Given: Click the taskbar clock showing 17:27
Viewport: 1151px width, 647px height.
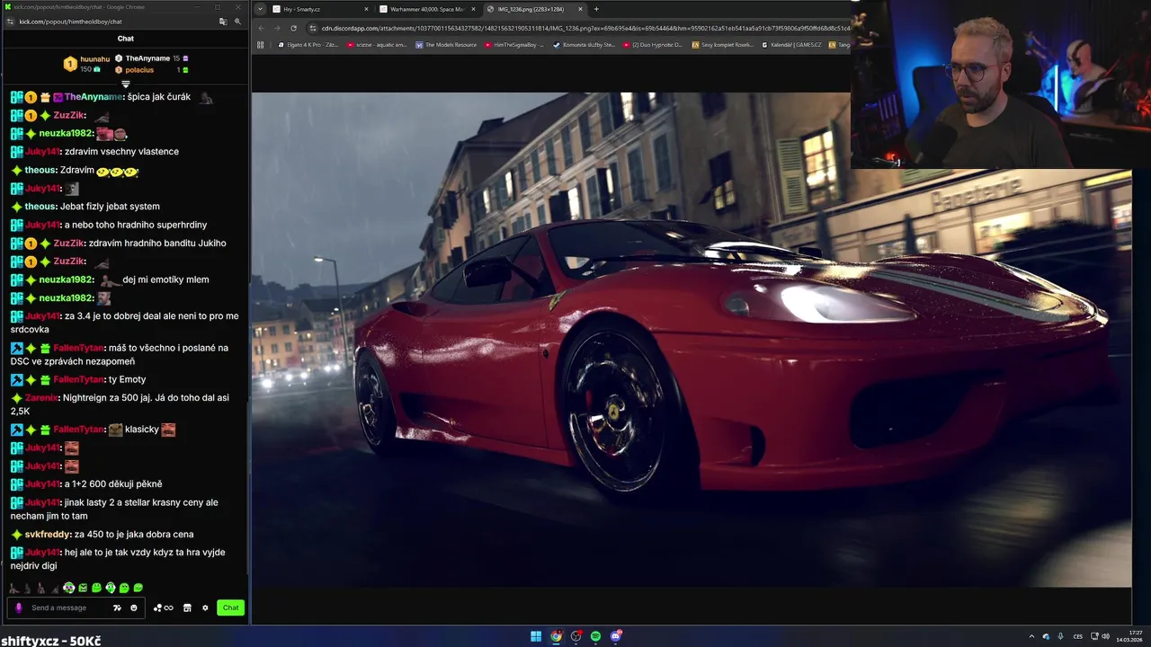Looking at the screenshot, I should click(x=1128, y=636).
